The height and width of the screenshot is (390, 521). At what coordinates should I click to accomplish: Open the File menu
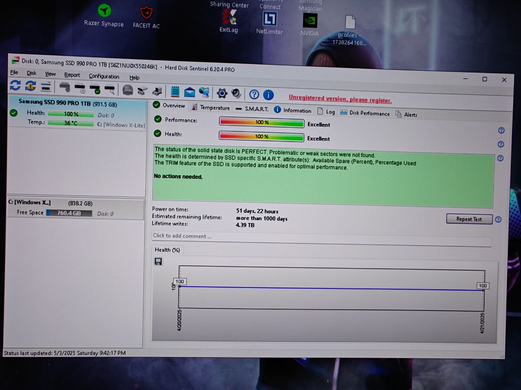pos(14,72)
